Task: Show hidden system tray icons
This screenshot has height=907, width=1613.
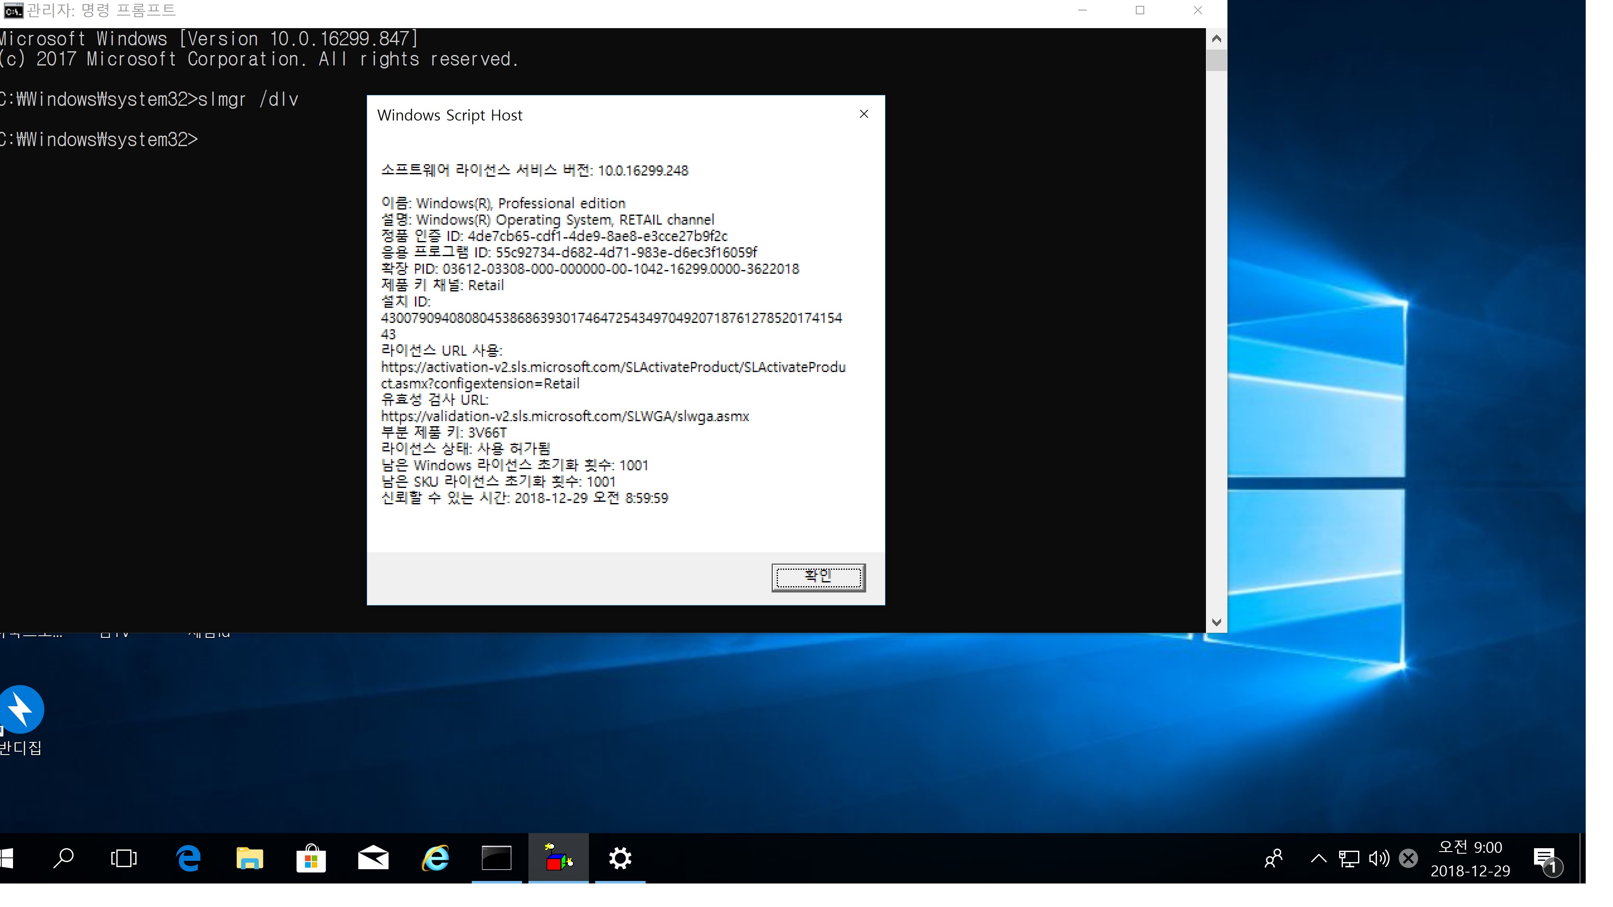Action: (1318, 857)
